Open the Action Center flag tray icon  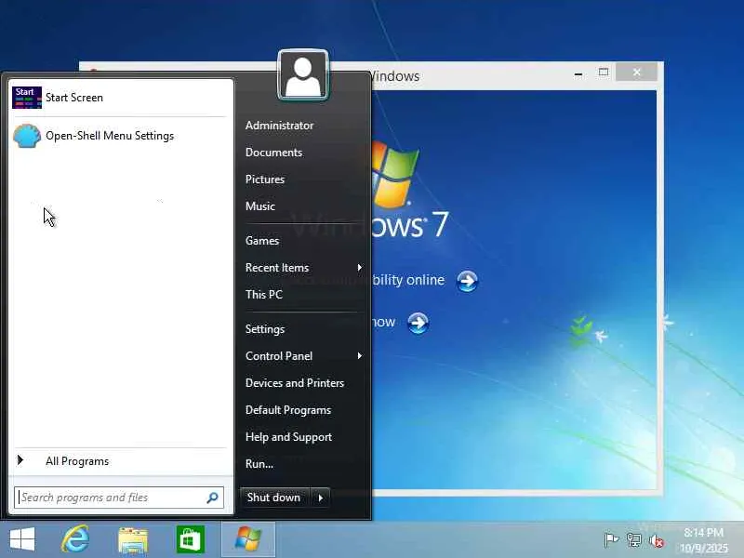click(611, 540)
